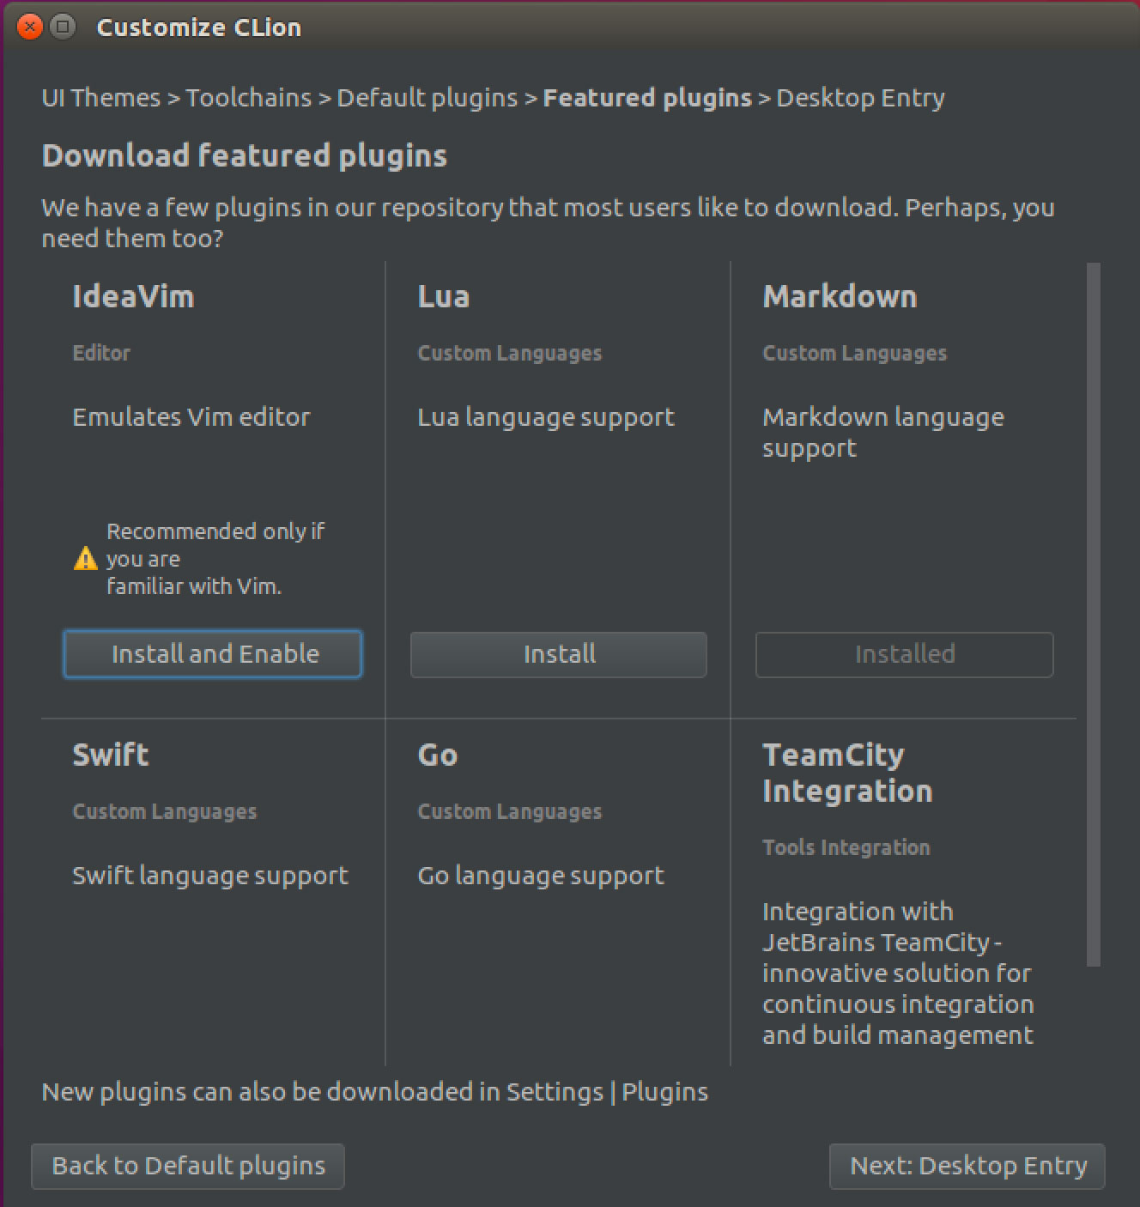Click the Installed button for Markdown
Image resolution: width=1140 pixels, height=1207 pixels.
pos(904,654)
